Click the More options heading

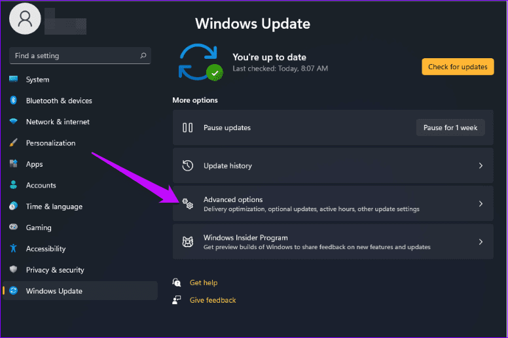coord(195,100)
